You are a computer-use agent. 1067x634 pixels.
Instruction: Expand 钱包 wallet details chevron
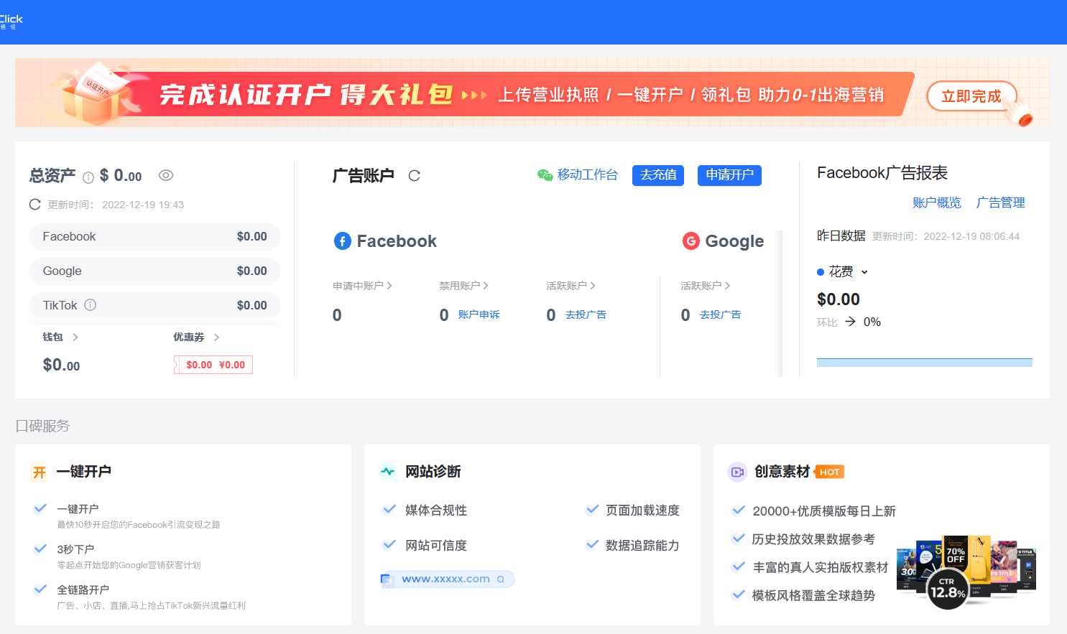75,337
